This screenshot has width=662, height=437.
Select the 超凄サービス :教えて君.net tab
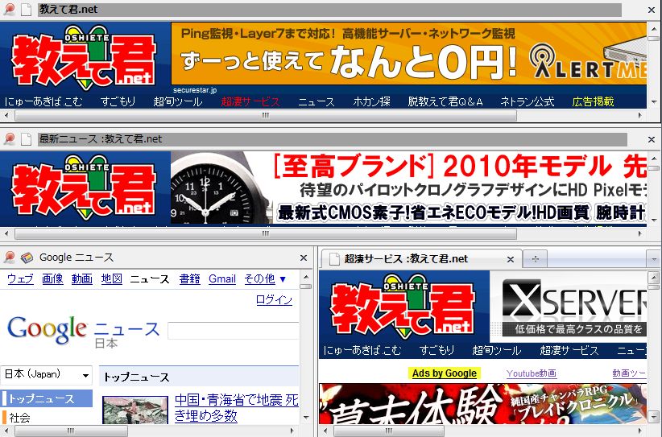pos(420,259)
